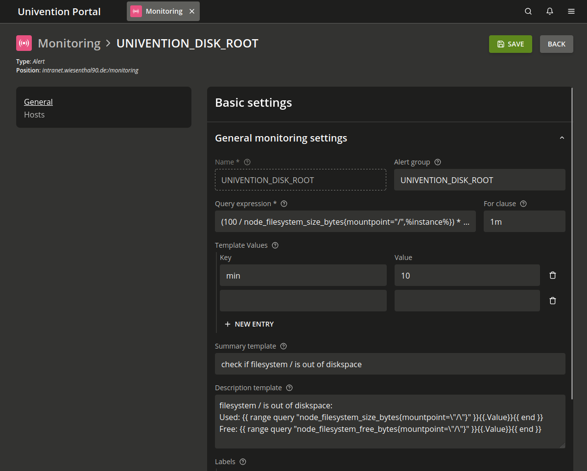Collapse General monitoring settings section
587x471 pixels.
(562, 138)
